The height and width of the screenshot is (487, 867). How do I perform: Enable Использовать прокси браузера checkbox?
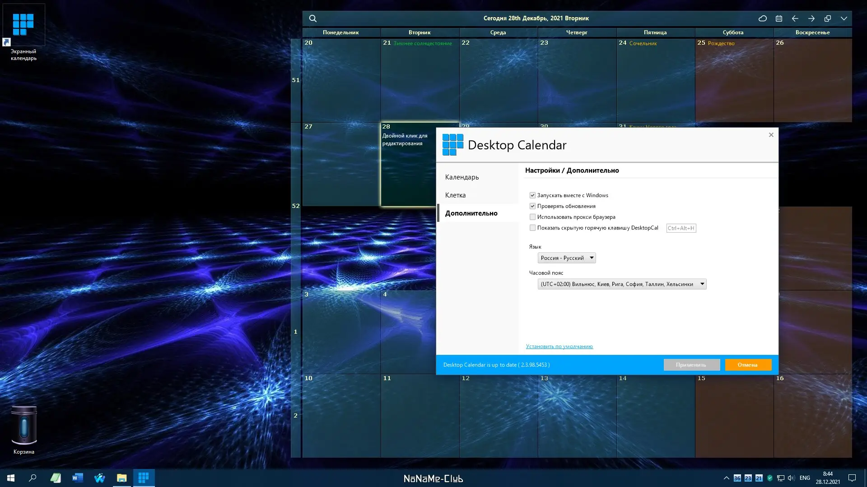[x=532, y=217]
